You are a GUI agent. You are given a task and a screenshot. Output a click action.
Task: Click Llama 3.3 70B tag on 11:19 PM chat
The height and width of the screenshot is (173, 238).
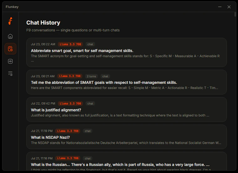point(68,131)
